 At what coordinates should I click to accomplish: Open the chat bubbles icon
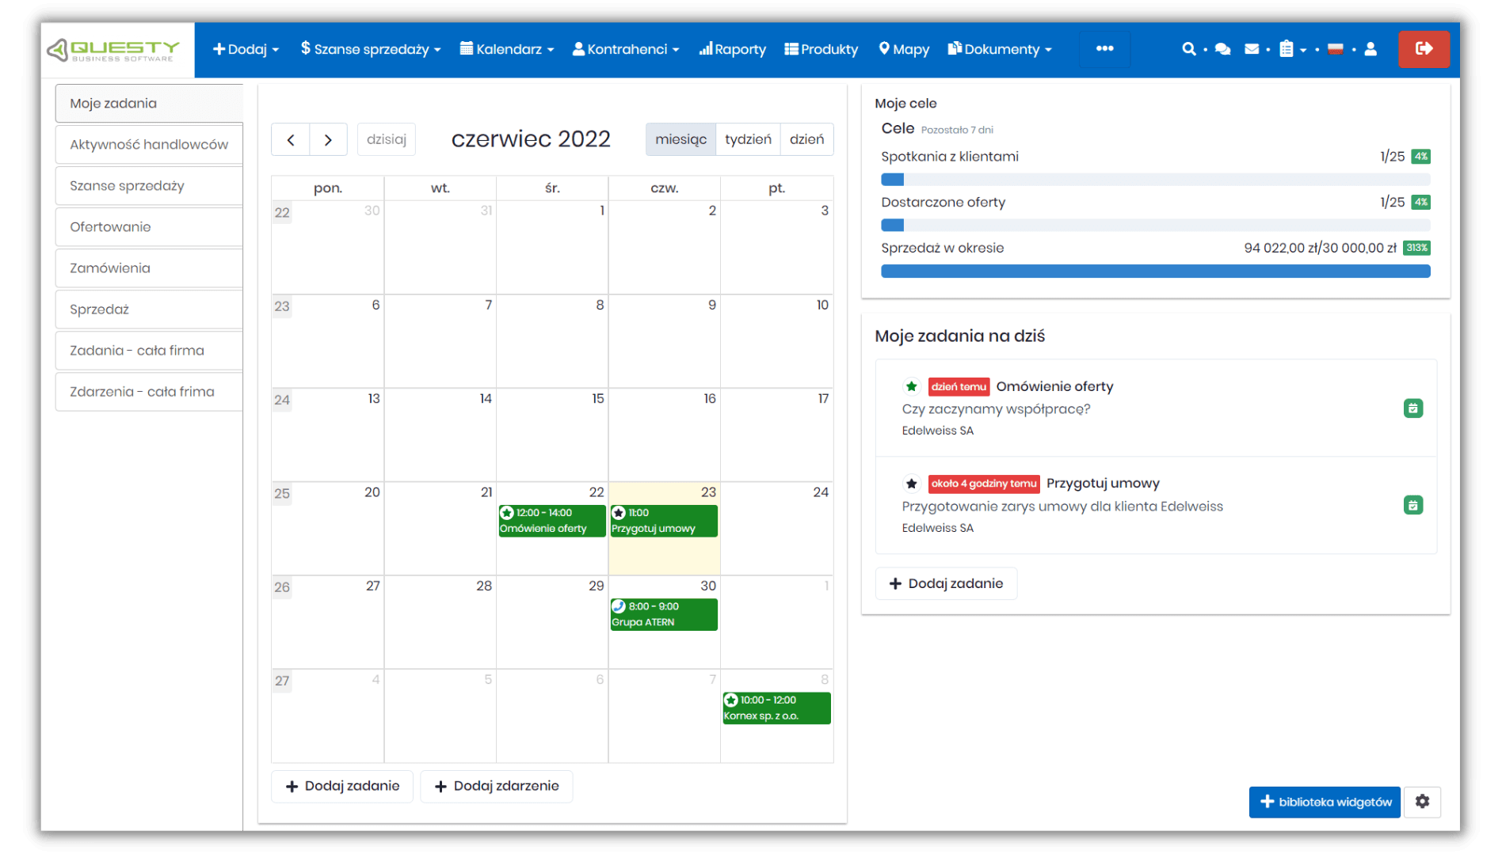1222,49
